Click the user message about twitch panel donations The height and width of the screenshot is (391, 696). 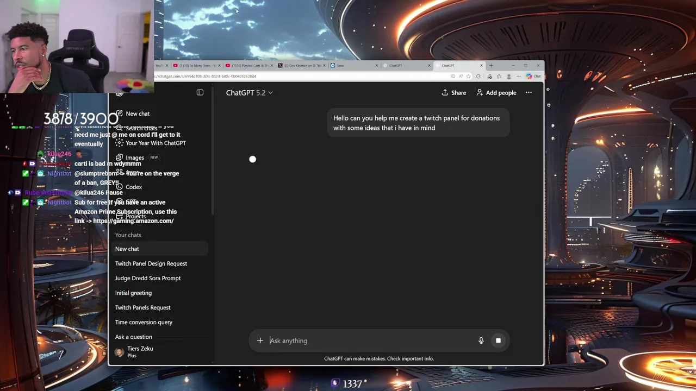[x=418, y=123]
